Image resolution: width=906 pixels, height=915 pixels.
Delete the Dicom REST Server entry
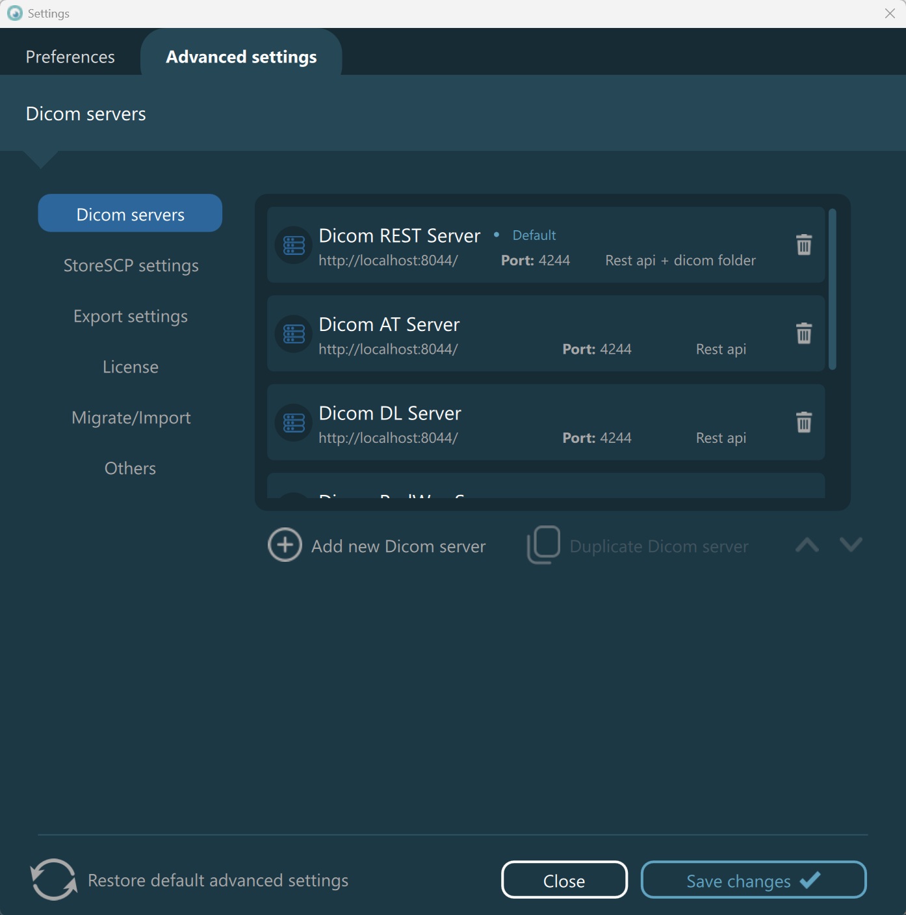(804, 245)
